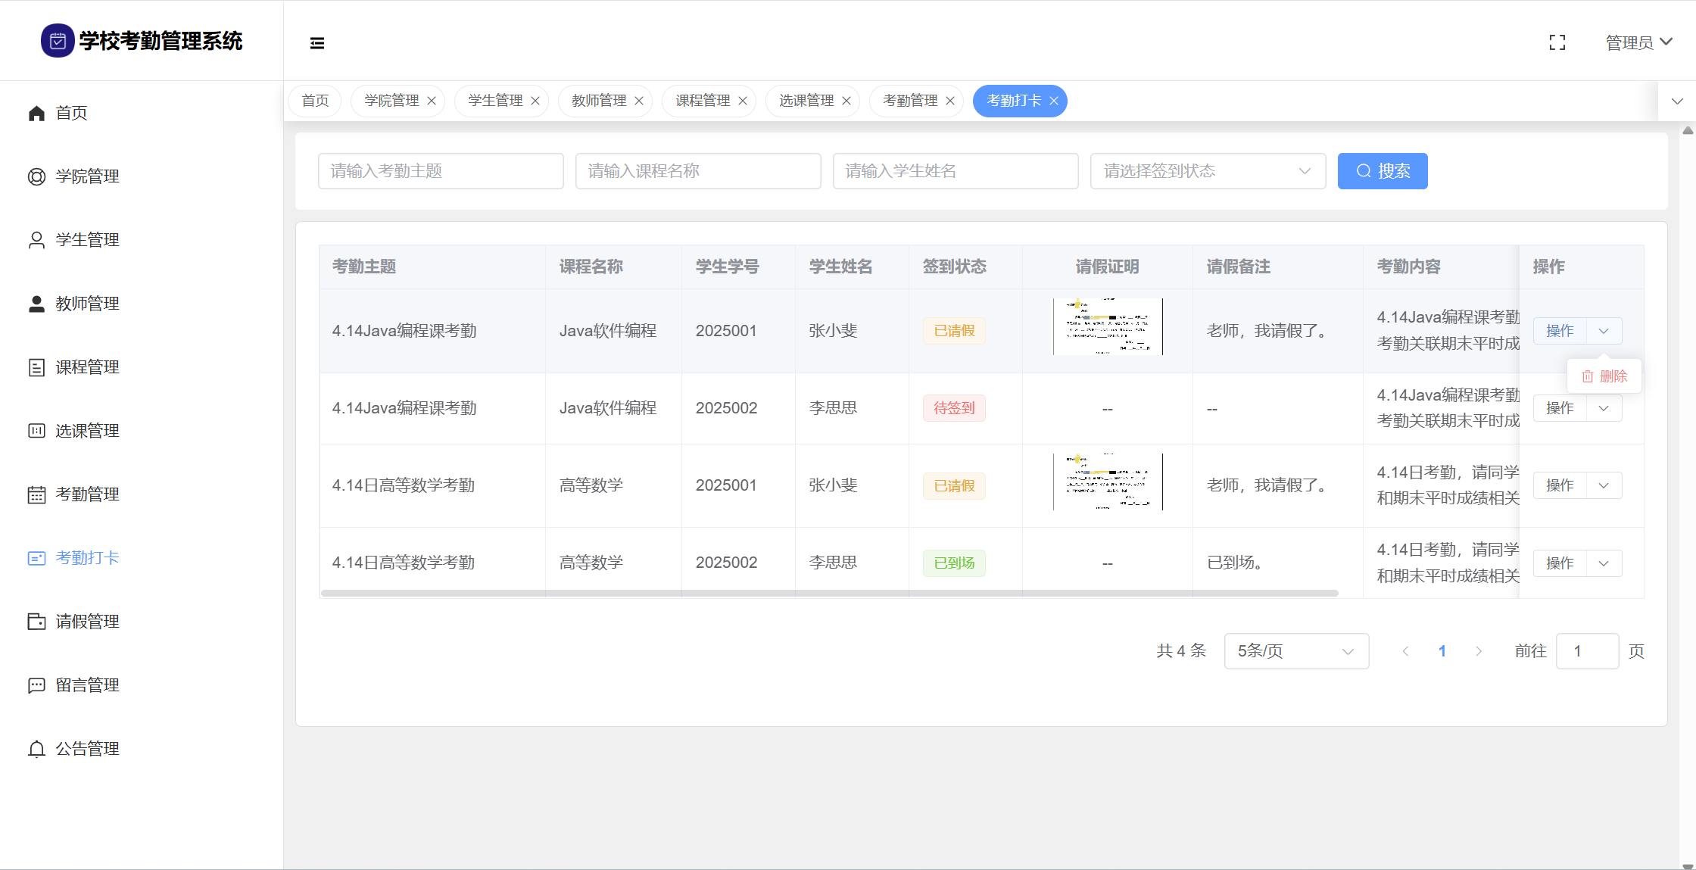
Task: Go to 考勤管理 in sidebar
Action: pos(87,494)
